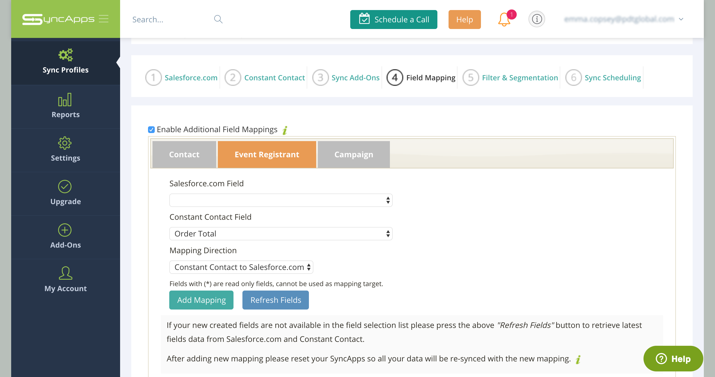Click the Upgrade checkmark icon

(65, 187)
